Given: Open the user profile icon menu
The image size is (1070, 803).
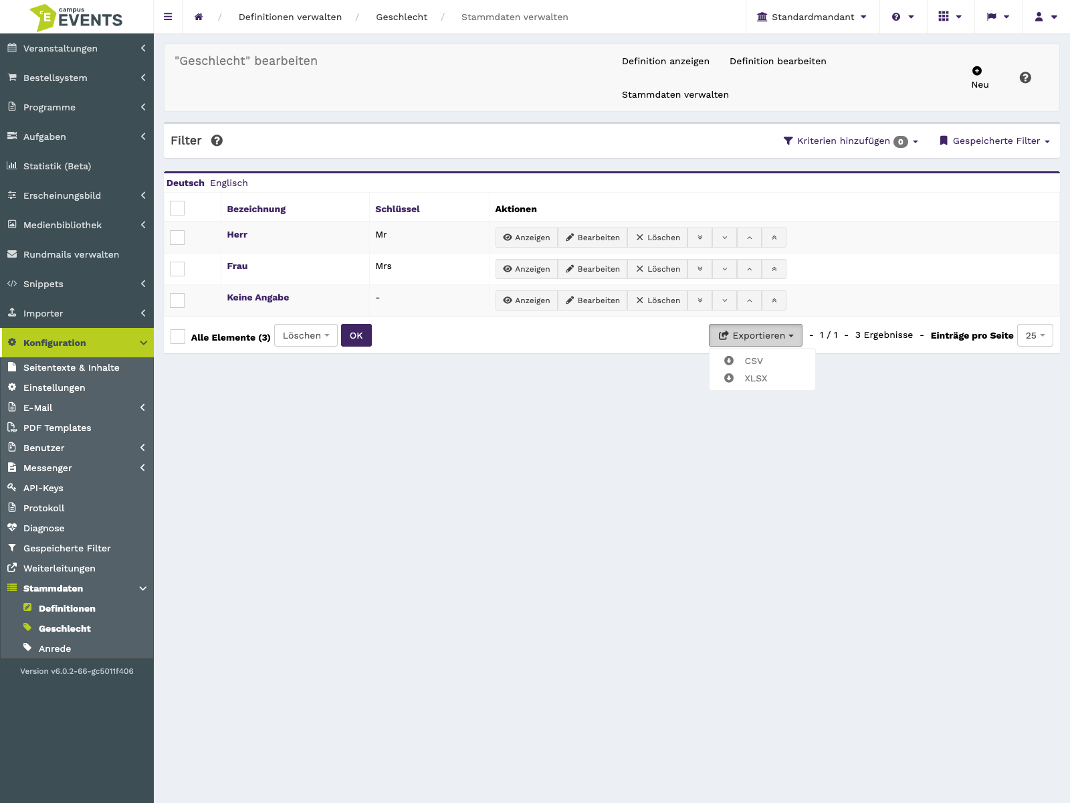Looking at the screenshot, I should pos(1046,17).
